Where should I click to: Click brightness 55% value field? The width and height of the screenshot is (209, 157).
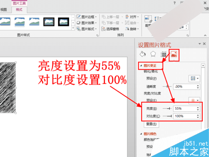point(185,108)
